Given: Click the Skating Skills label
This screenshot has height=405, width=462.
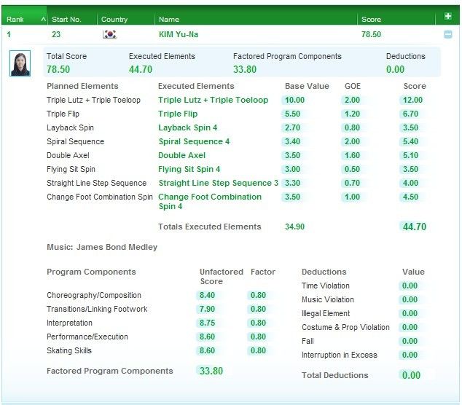Looking at the screenshot, I should [x=69, y=351].
